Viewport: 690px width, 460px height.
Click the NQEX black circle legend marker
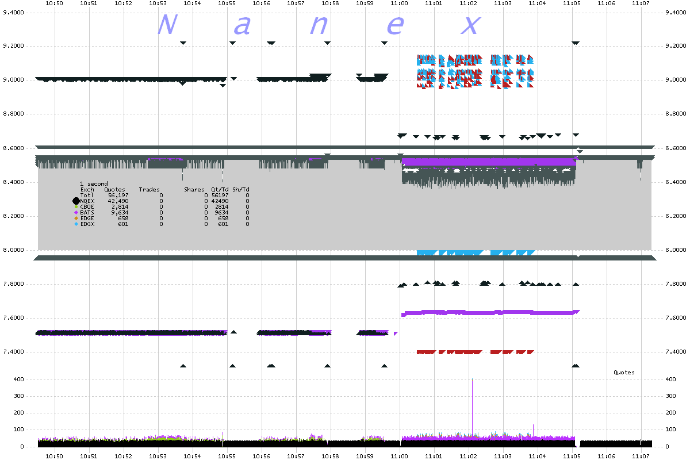(76, 201)
